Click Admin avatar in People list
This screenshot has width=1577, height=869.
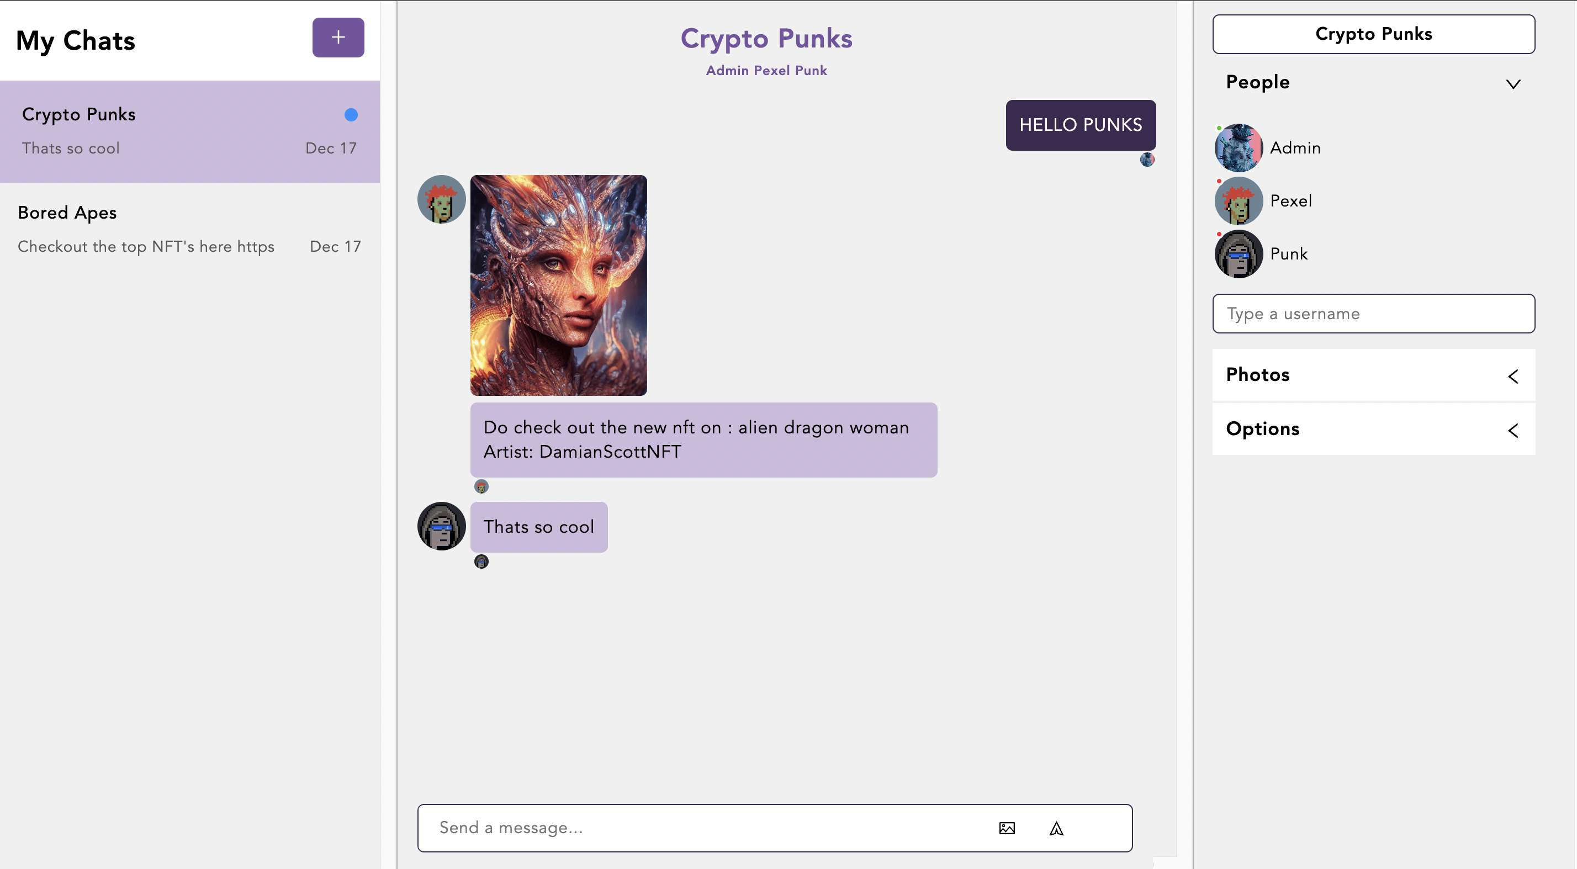pyautogui.click(x=1239, y=147)
